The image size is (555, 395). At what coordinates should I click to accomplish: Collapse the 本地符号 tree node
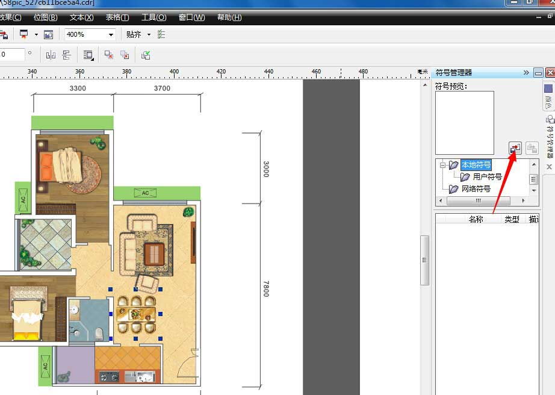442,165
